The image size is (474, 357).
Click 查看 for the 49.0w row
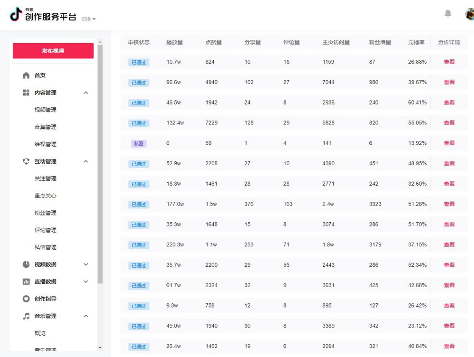tap(449, 326)
